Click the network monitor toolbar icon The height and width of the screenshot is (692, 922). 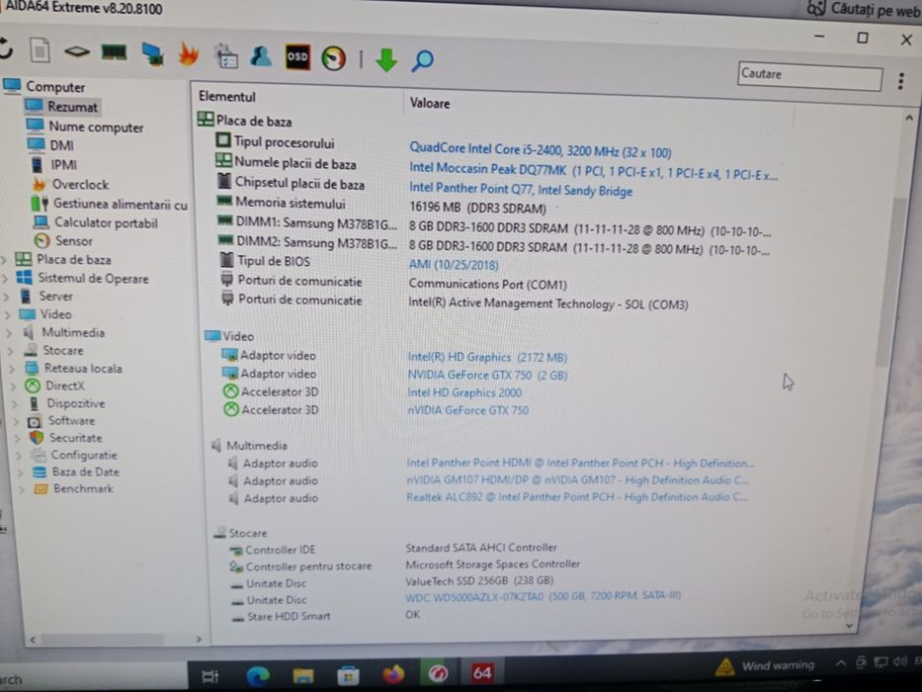pos(152,54)
